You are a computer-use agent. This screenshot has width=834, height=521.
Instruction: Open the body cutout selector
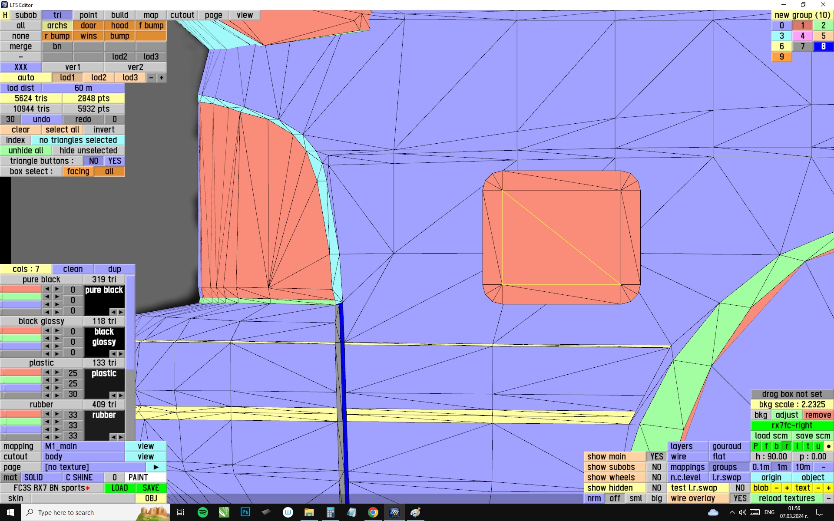83,456
